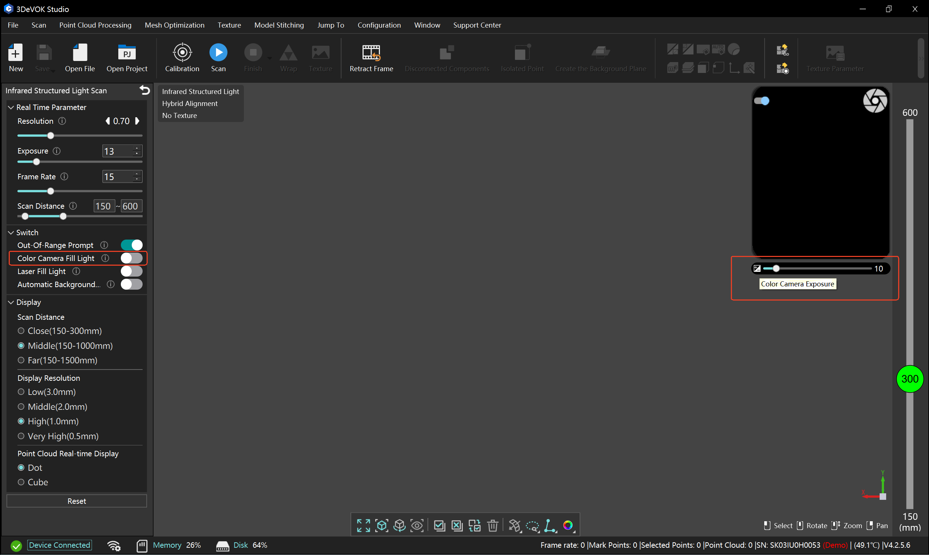Click the marker stitching puzzle icon
The image size is (929, 555).
pos(782,68)
